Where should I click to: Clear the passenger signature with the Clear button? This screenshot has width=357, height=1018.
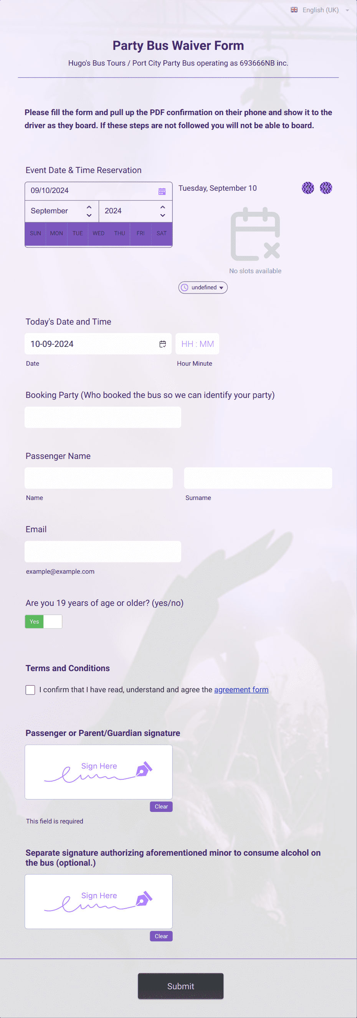point(161,807)
